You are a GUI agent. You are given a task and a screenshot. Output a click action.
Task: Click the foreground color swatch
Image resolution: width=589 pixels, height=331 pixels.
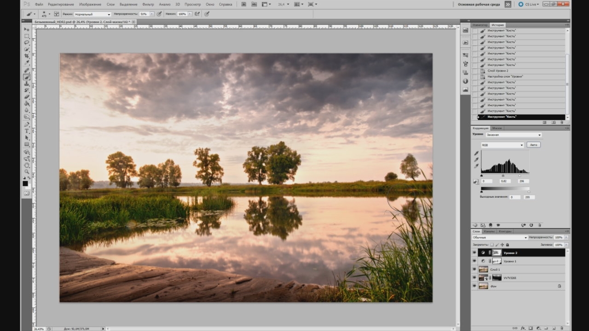click(25, 183)
